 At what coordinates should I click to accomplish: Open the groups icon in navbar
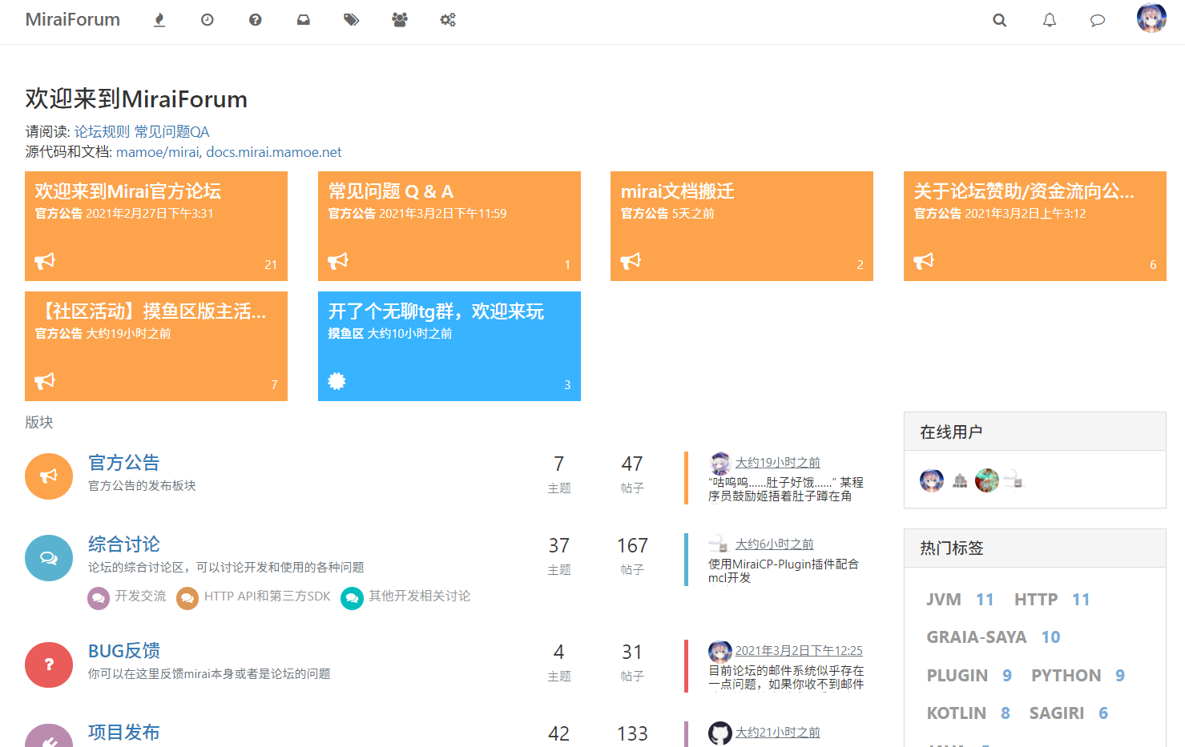coord(400,20)
